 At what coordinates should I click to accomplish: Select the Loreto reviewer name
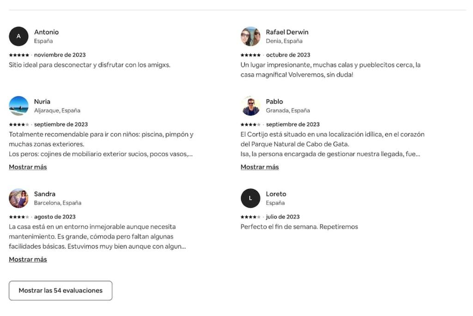tap(276, 194)
